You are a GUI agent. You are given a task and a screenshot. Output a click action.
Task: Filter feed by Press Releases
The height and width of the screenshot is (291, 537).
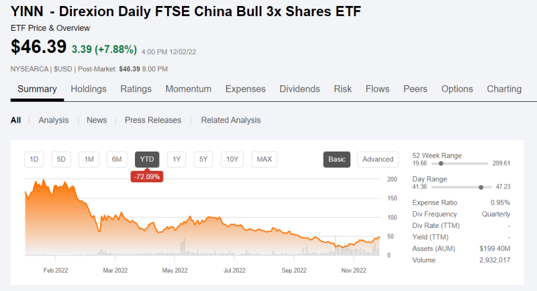pos(153,120)
